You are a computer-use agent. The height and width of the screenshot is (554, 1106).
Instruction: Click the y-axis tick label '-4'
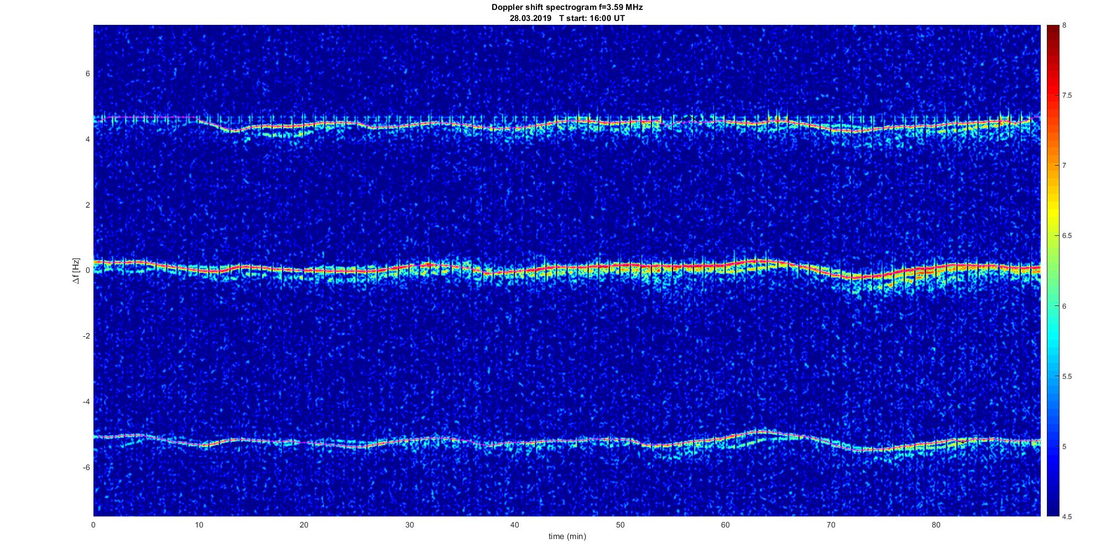click(86, 402)
